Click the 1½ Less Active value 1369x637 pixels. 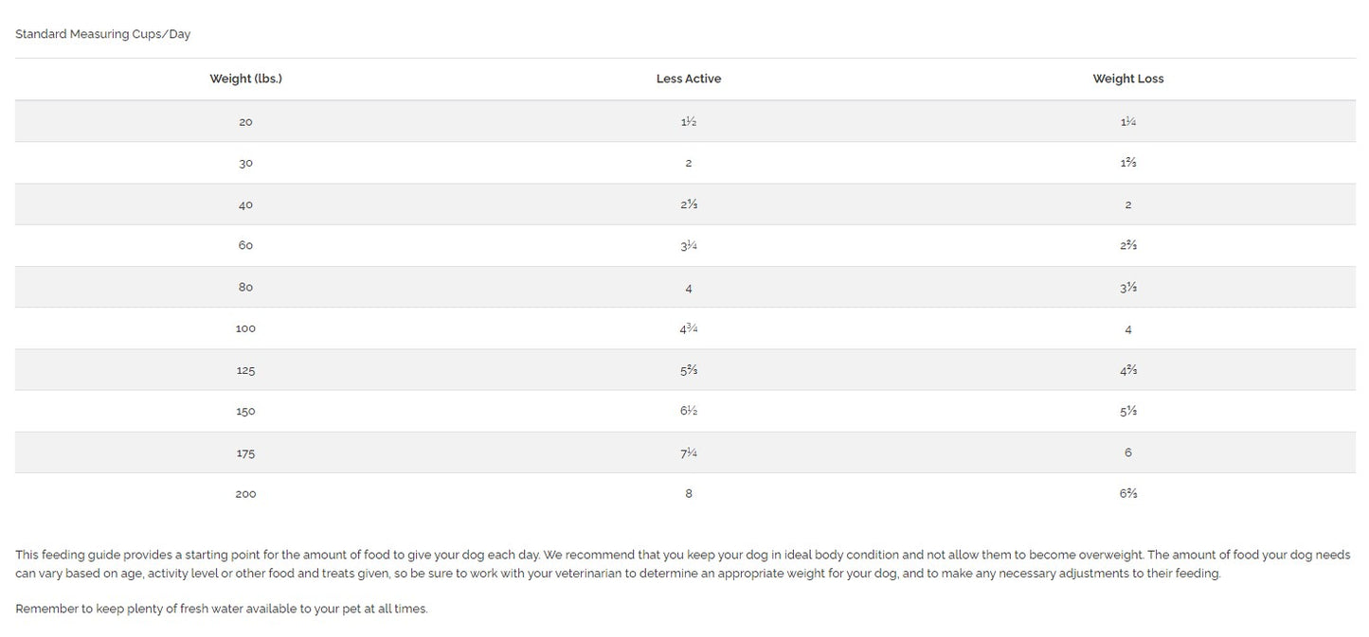[689, 122]
